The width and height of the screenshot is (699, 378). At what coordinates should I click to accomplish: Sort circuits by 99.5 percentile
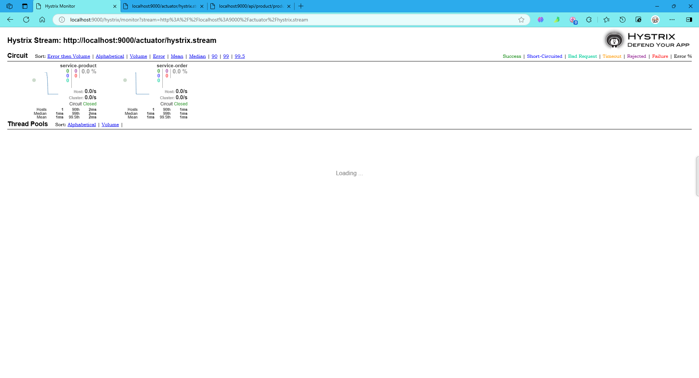pyautogui.click(x=240, y=56)
